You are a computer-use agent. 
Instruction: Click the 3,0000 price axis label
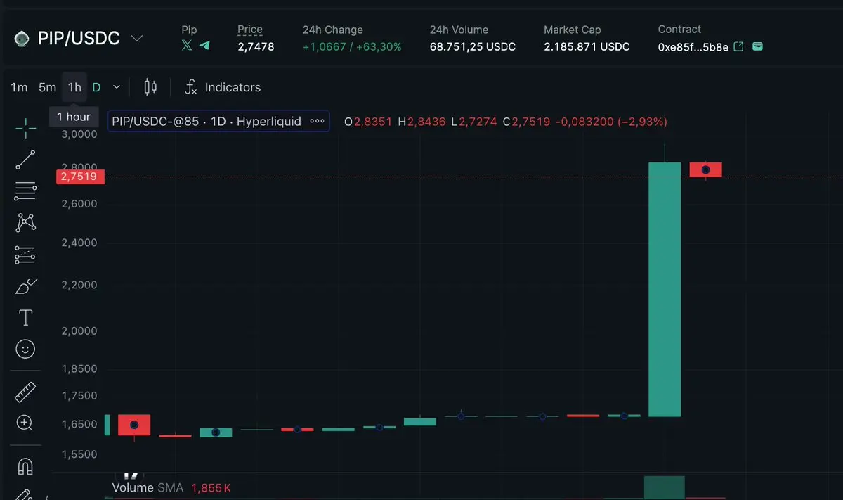point(78,134)
